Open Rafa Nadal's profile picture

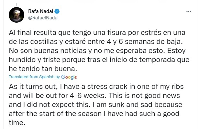pyautogui.click(x=17, y=15)
